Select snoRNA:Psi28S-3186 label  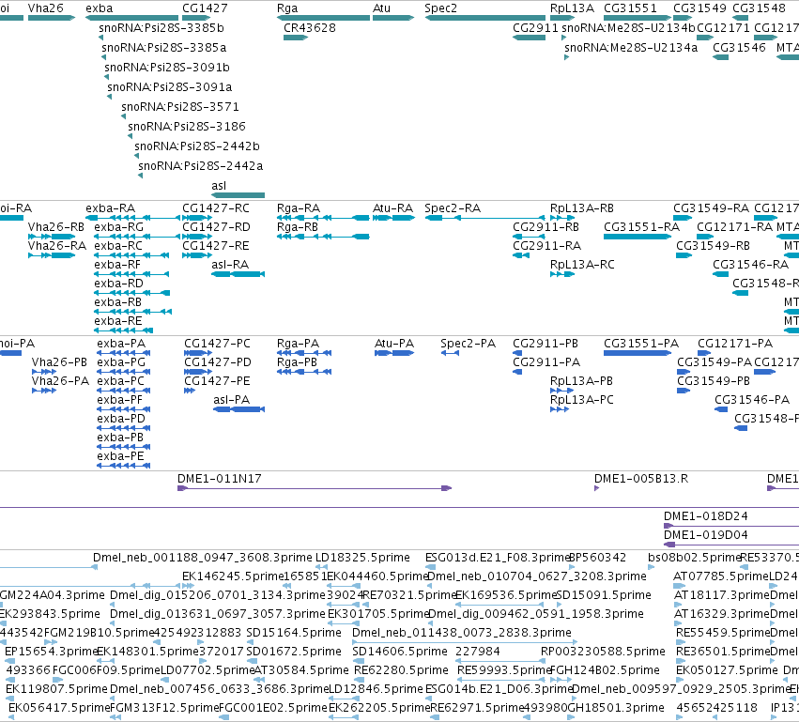[187, 127]
